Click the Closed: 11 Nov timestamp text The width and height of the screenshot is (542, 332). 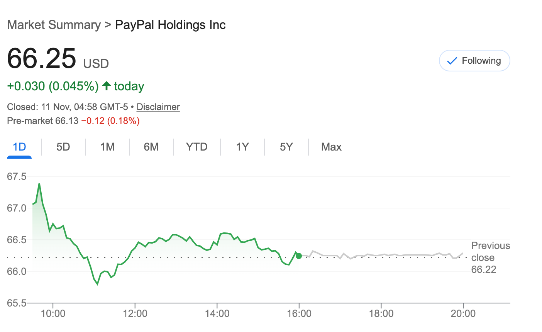point(68,107)
